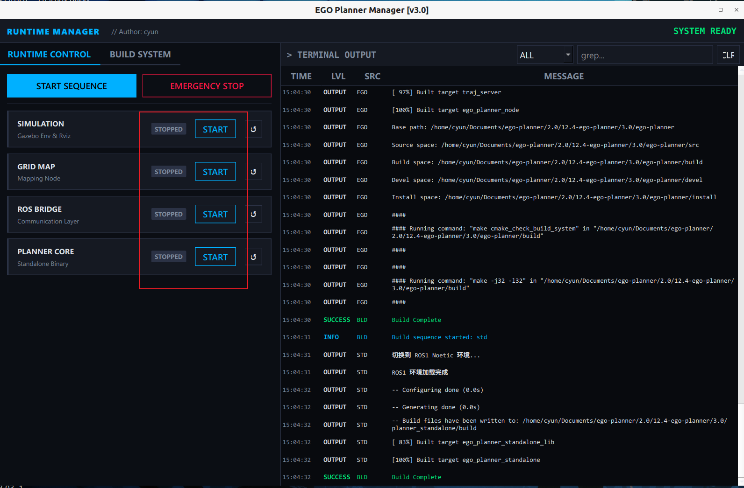744x488 pixels.
Task: Click the LVL column header
Action: pos(338,76)
